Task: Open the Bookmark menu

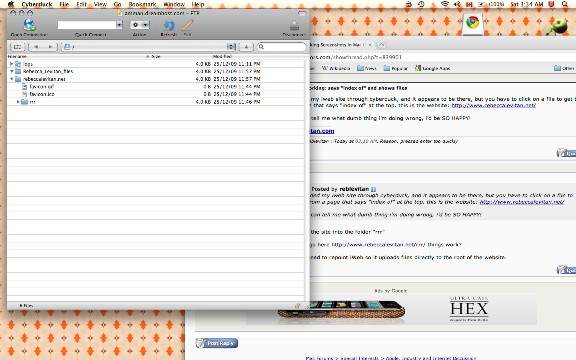Action: tap(142, 4)
